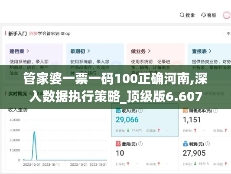
Task: Open the 建档案 card title
Action: 17,51
